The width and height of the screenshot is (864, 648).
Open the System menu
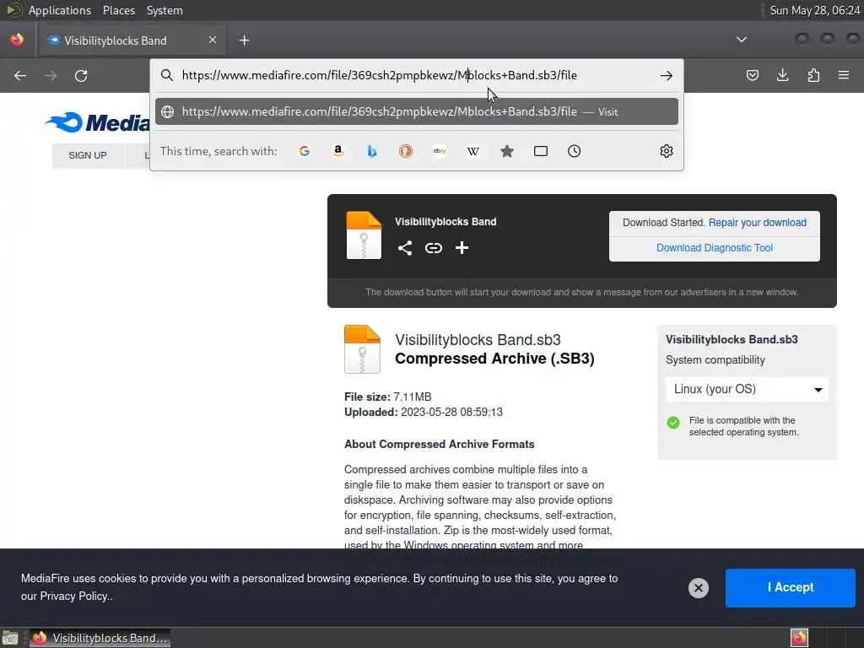(x=165, y=10)
